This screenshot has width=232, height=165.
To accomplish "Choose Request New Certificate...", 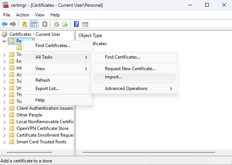I will pos(134,69).
